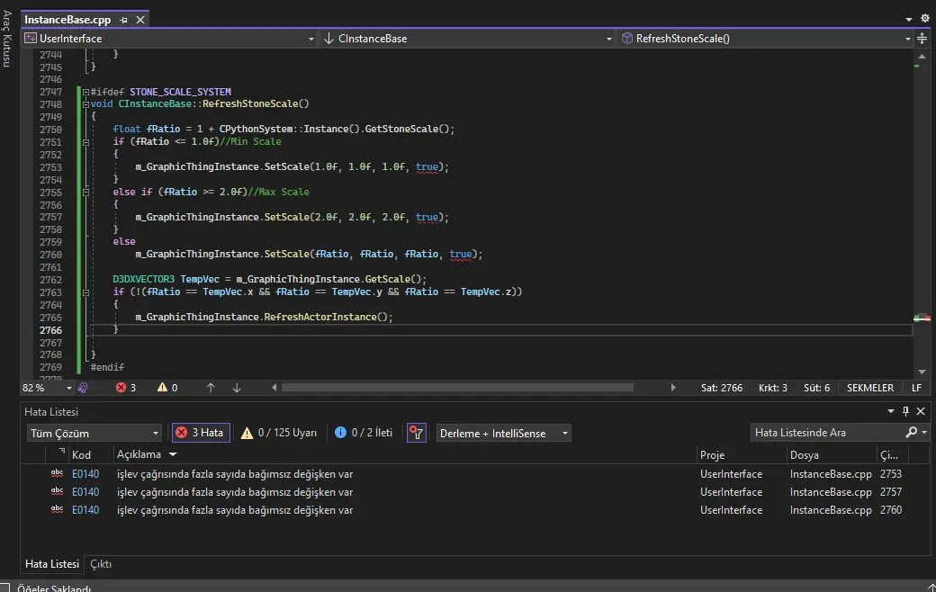The width and height of the screenshot is (936, 592).
Task: Click the editor horizontal scrollbar thumb
Action: pyautogui.click(x=457, y=388)
